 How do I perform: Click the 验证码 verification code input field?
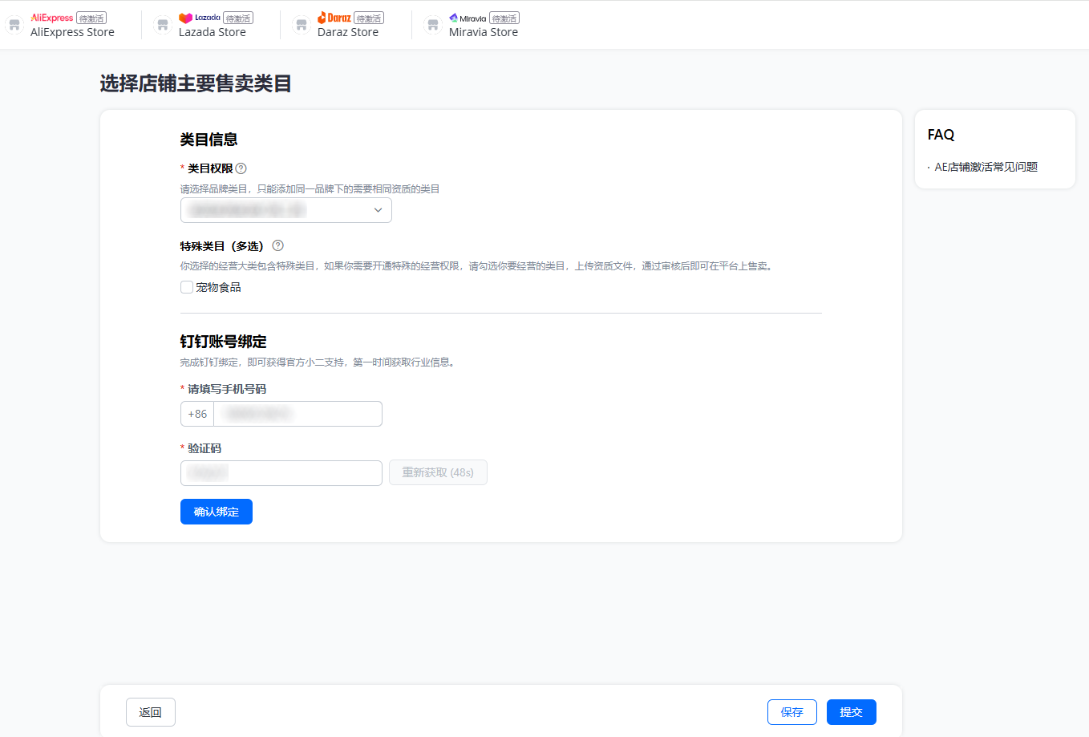281,473
